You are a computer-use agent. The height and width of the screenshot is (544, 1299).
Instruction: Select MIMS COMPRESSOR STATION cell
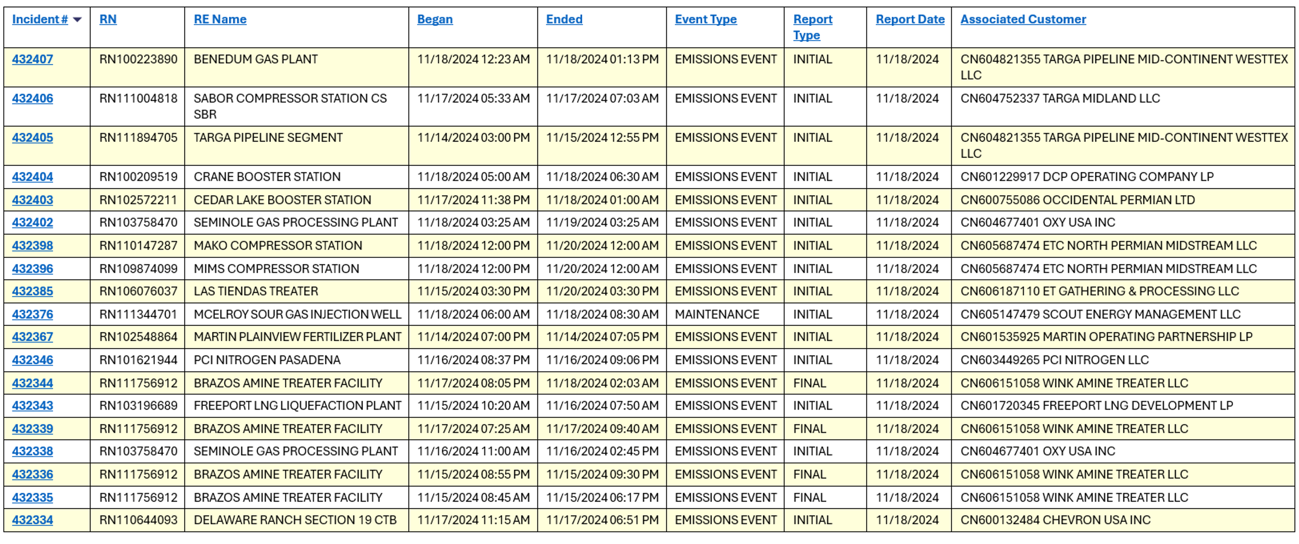(x=297, y=269)
